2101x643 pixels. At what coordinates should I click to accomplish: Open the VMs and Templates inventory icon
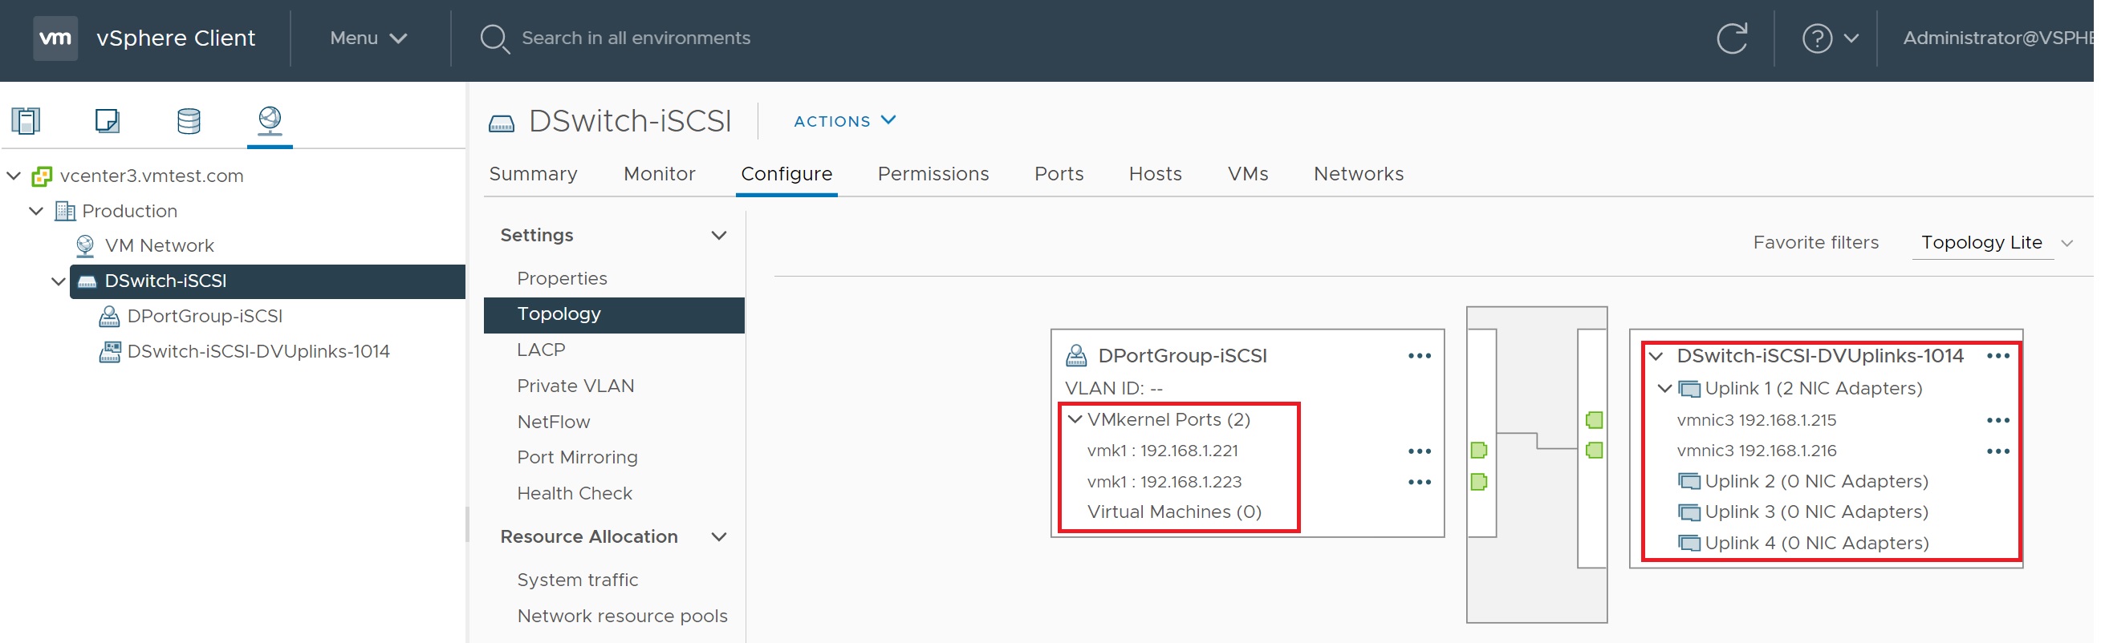coord(107,120)
